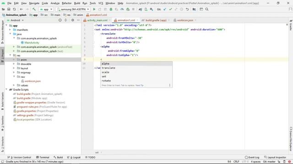Switch to activity_main.xml tab

click(x=97, y=20)
